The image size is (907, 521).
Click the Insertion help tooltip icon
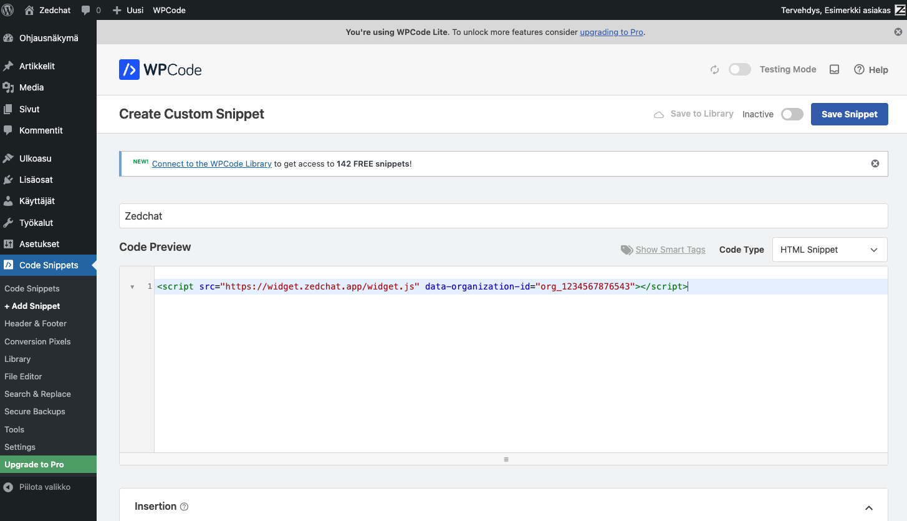pyautogui.click(x=184, y=507)
